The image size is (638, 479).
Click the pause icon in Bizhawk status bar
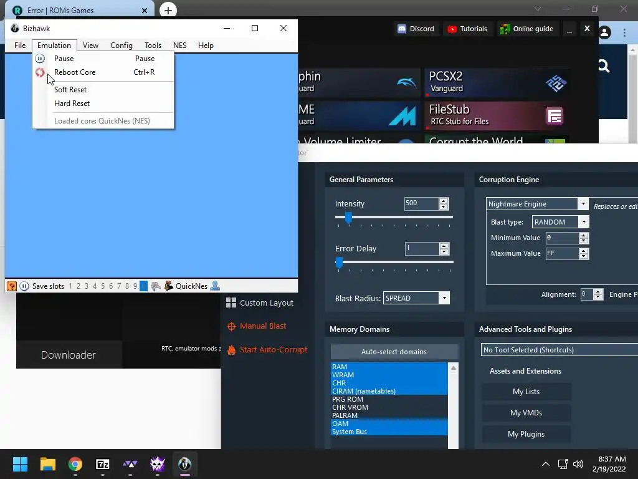click(x=24, y=286)
